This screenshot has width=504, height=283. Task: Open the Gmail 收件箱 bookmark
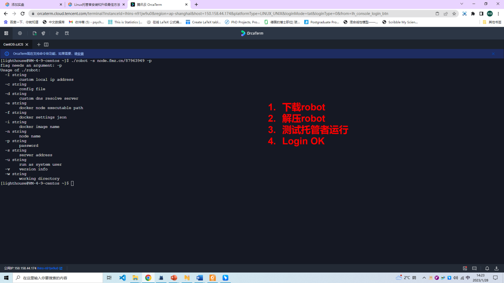pyautogui.click(x=86, y=22)
